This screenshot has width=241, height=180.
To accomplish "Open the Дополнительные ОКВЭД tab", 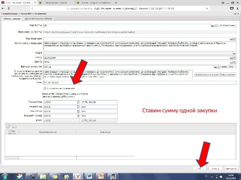I will click(x=38, y=19).
